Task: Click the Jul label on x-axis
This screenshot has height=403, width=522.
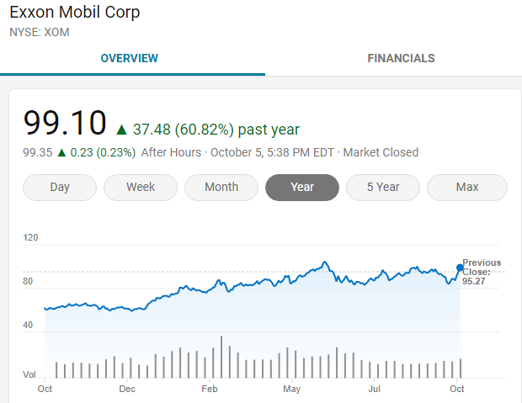Action: pyautogui.click(x=375, y=389)
